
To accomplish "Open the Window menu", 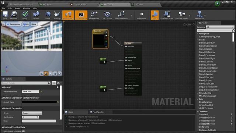I will pyautogui.click(x=26, y=8).
